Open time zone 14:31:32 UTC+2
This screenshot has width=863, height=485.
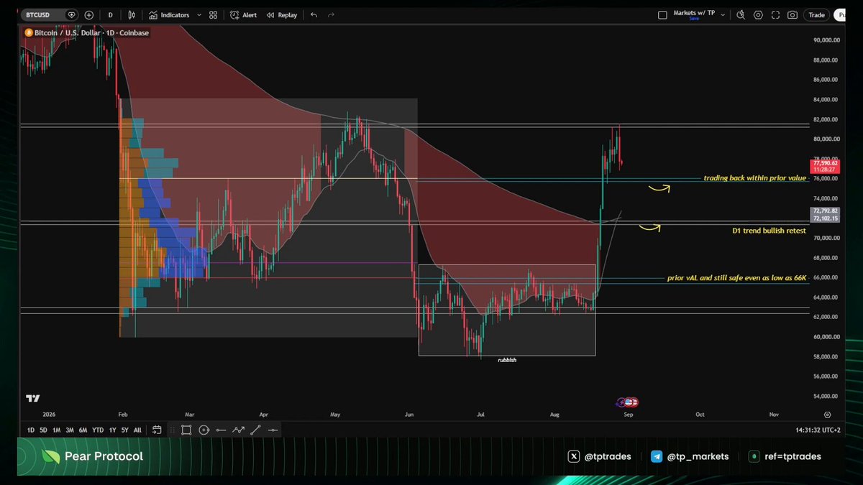[817, 430]
